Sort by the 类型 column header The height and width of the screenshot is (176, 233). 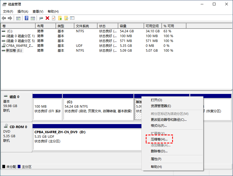65,26
